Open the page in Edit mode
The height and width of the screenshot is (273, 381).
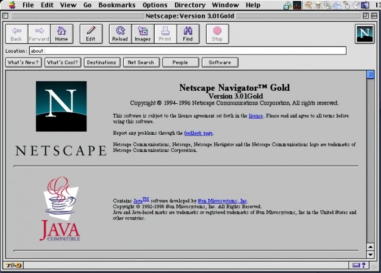[90, 34]
